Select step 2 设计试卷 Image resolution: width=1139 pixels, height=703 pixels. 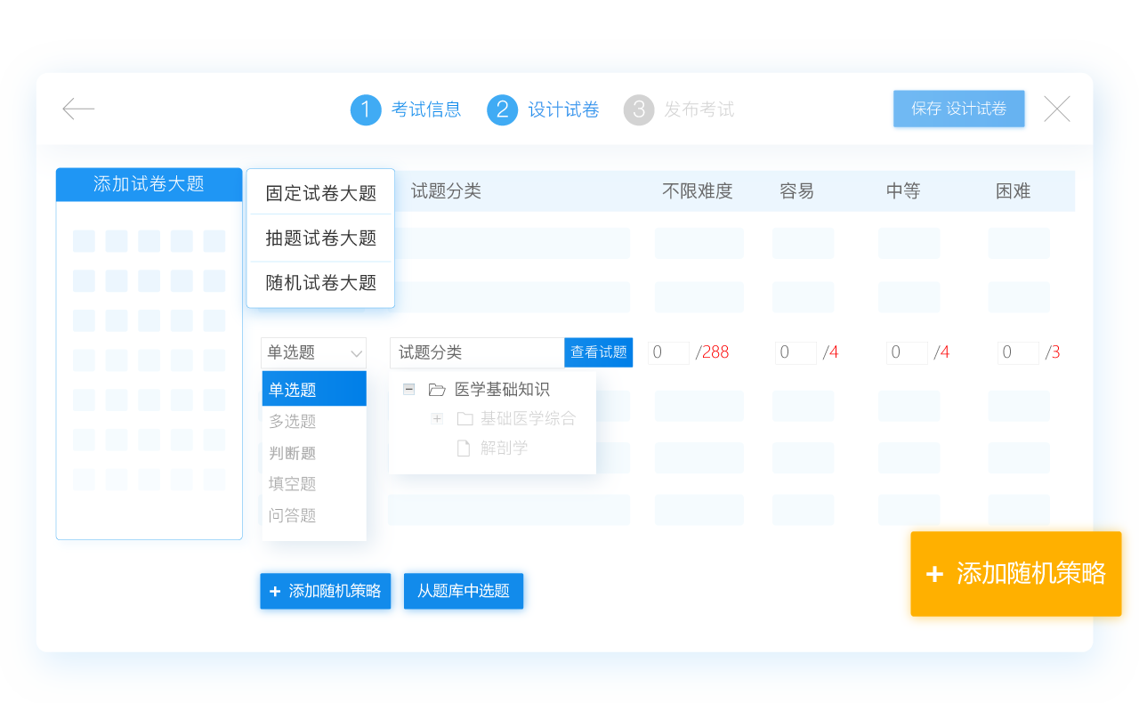pyautogui.click(x=543, y=109)
